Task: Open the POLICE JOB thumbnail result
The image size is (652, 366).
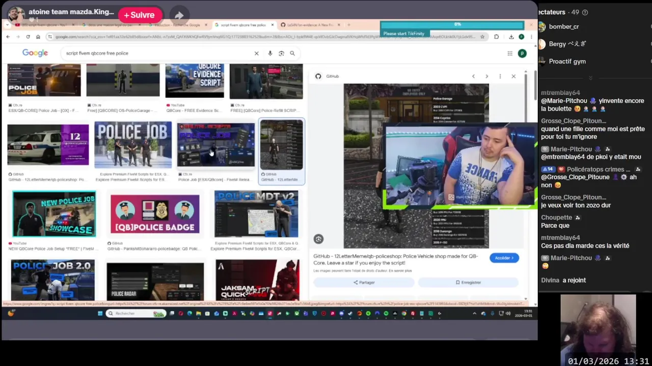Action: pyautogui.click(x=133, y=145)
